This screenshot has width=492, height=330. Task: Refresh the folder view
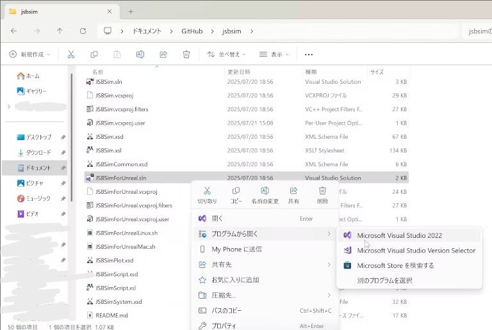coord(83,31)
